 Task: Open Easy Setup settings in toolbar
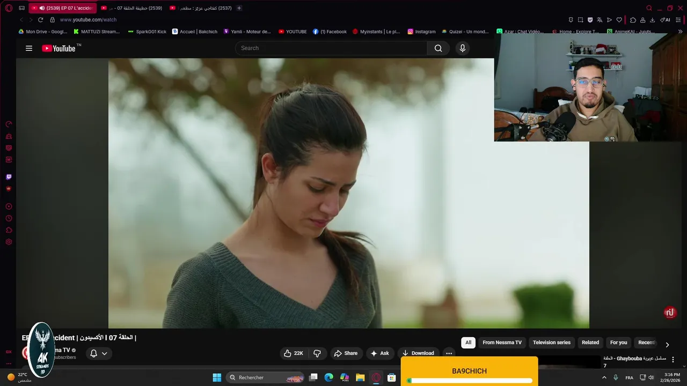679,20
